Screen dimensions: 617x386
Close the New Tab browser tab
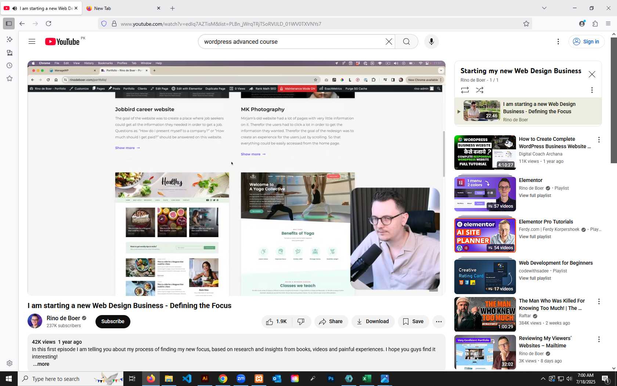tap(159, 8)
